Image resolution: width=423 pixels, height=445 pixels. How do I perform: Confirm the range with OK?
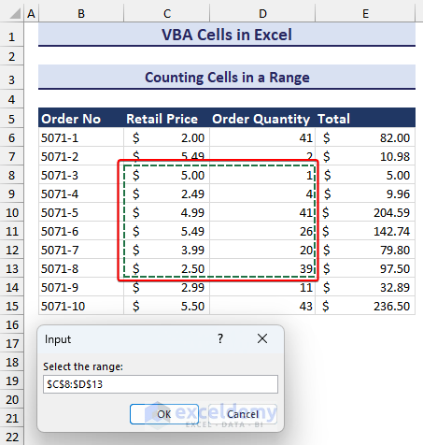click(164, 414)
